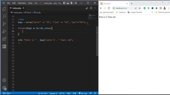Expand the hidden menu items ellipsis
Screen dimensions: 170x95
click(x=41, y=3)
